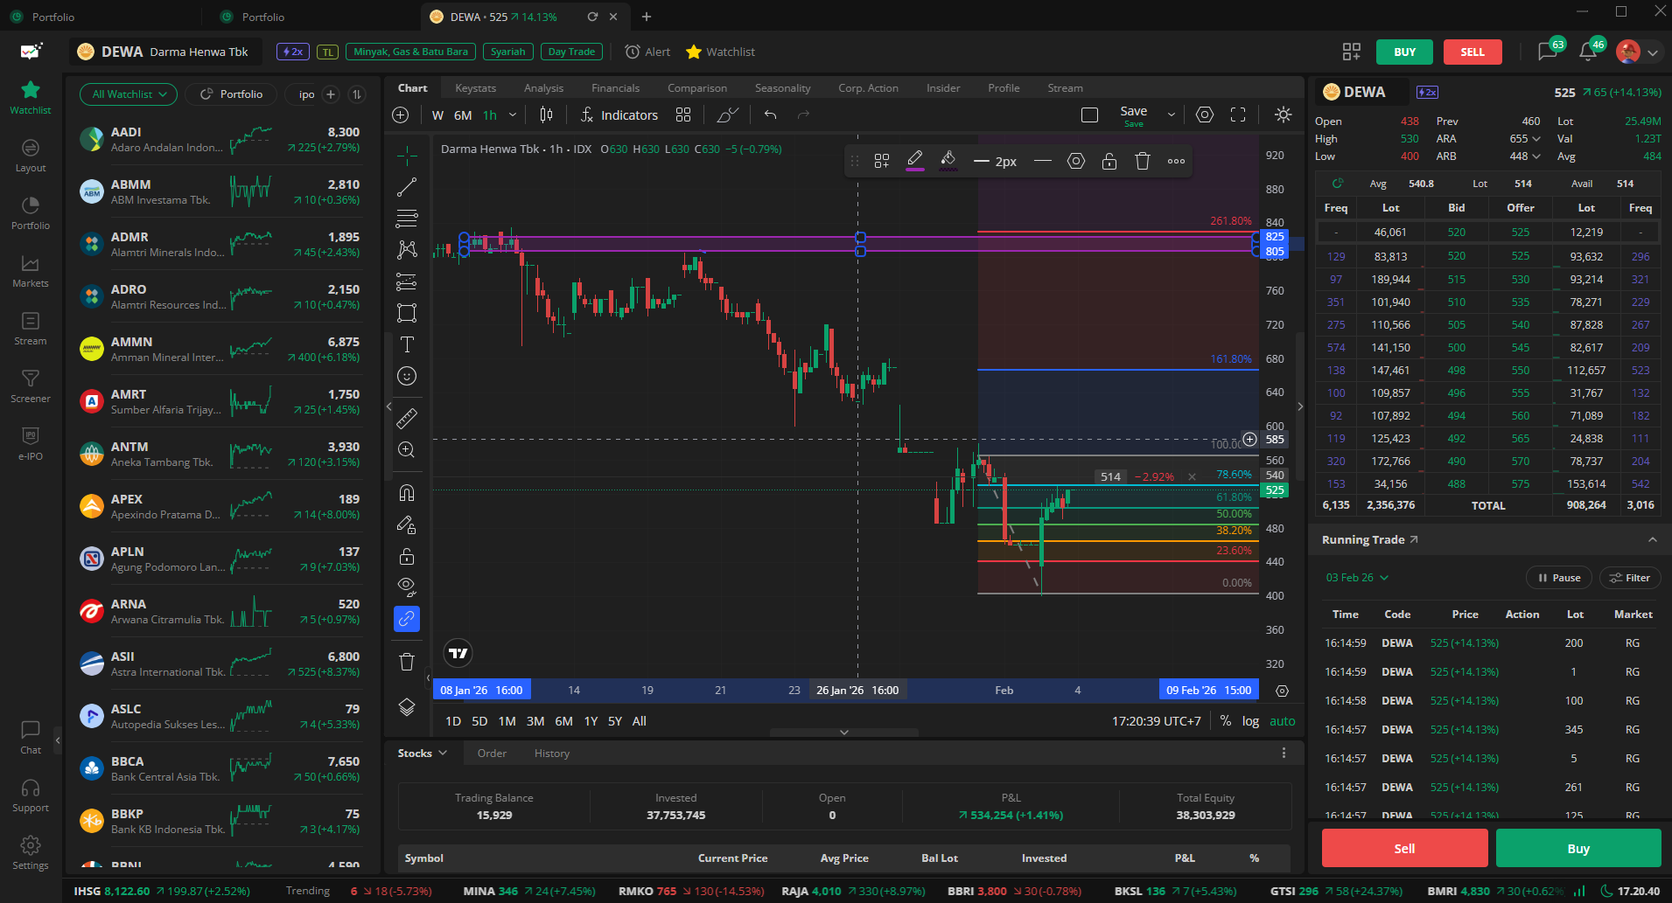1672x903 pixels.
Task: Click the ruler measure tool
Action: [407, 419]
